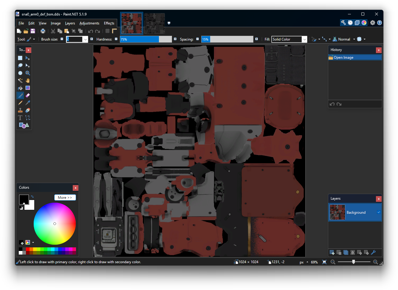Toggle History window visibility clock button

click(350, 23)
